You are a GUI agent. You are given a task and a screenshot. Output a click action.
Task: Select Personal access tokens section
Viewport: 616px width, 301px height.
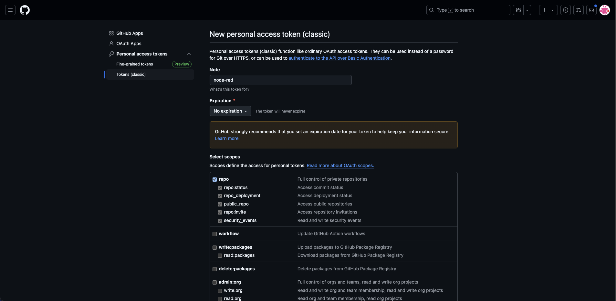pyautogui.click(x=142, y=54)
